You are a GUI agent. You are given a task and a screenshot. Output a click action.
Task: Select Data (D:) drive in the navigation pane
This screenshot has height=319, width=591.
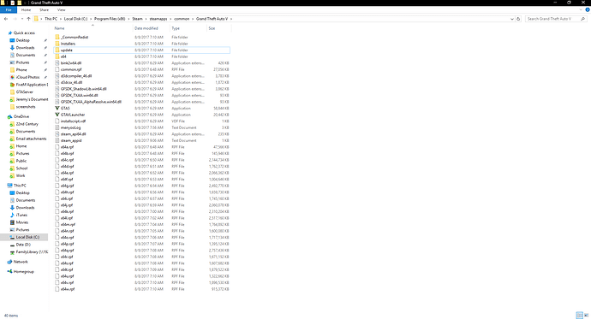(x=23, y=245)
